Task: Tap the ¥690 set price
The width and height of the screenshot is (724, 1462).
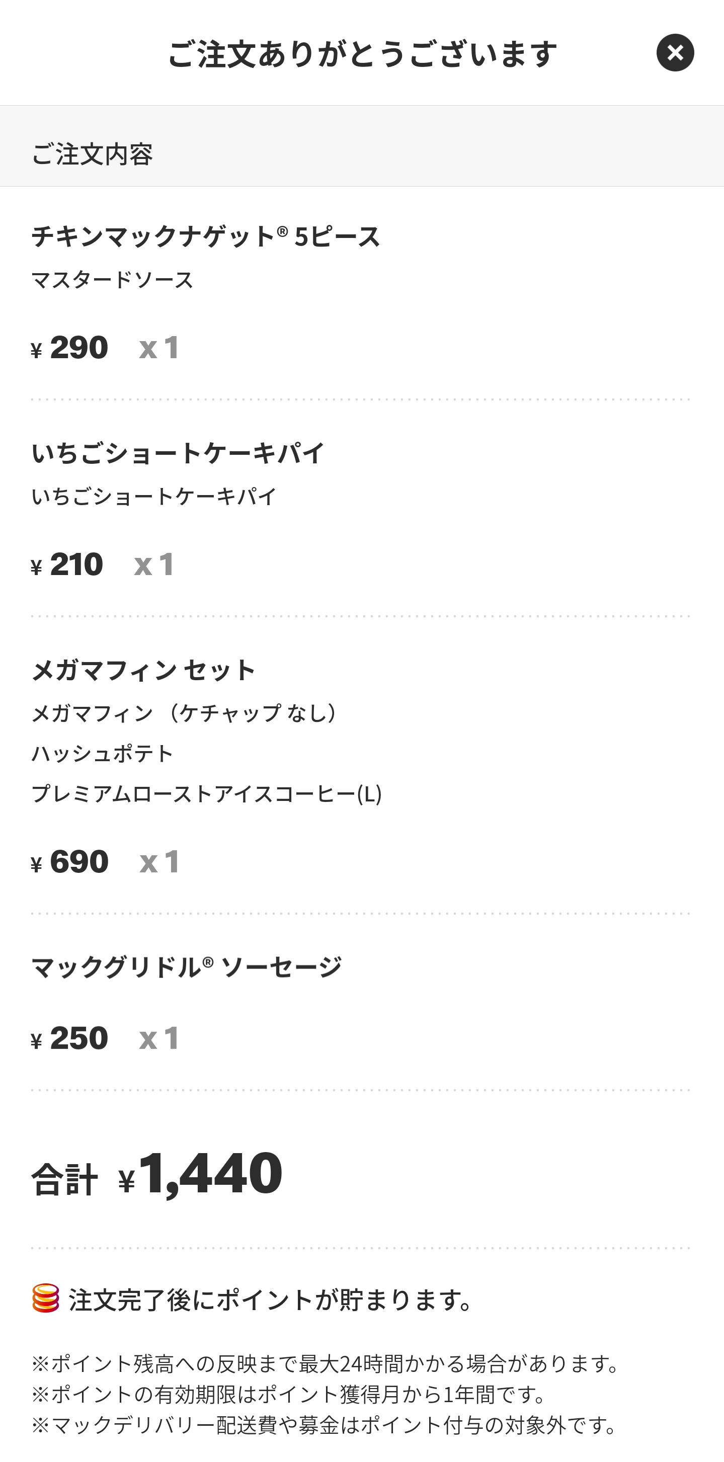Action: 70,861
